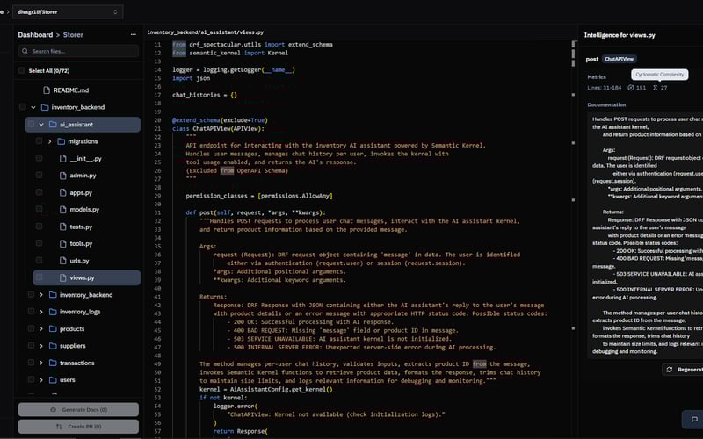Click the 'def post(self, request' code line
The height and width of the screenshot is (439, 703).
pyautogui.click(x=256, y=212)
